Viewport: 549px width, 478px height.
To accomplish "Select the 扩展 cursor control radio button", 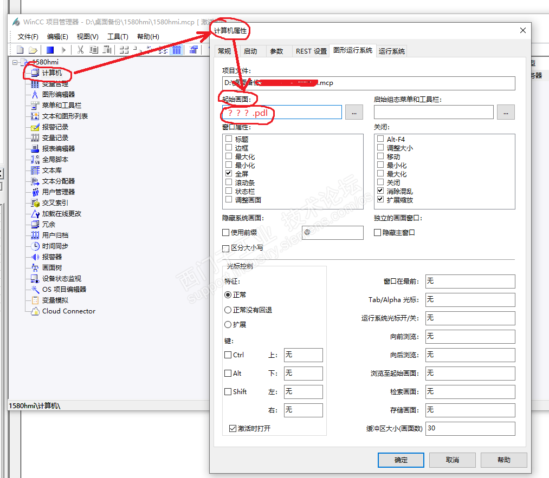I will pos(228,325).
